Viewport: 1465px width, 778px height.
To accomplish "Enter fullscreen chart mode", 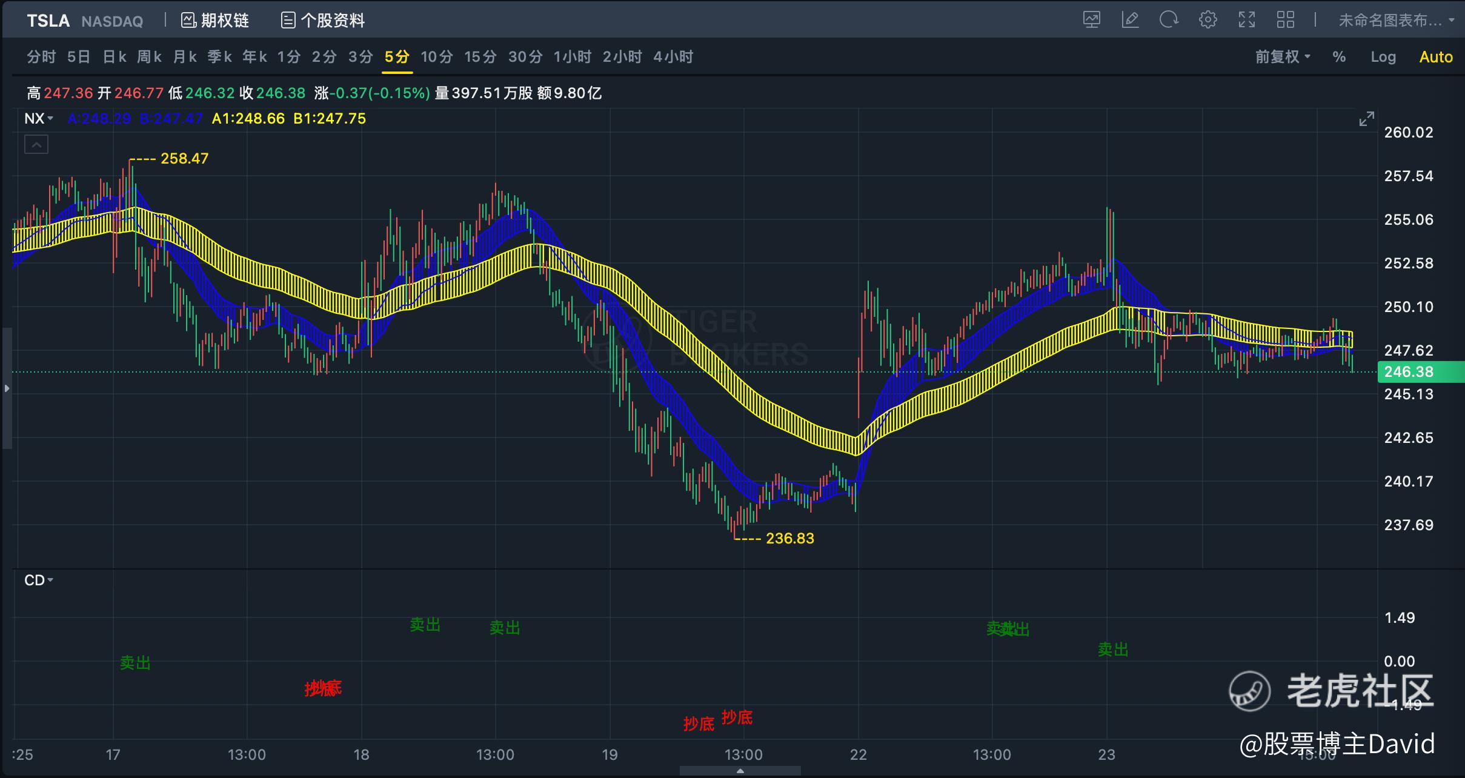I will [x=1246, y=20].
